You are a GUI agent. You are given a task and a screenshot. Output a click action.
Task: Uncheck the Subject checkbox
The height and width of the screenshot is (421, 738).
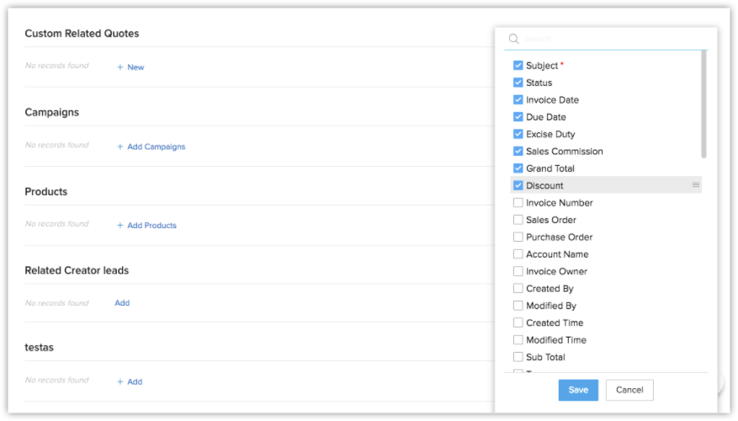click(x=518, y=66)
